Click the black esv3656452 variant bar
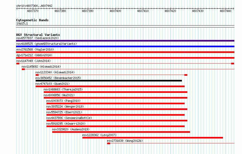Screen dimensions: 242x154 point(109,81)
